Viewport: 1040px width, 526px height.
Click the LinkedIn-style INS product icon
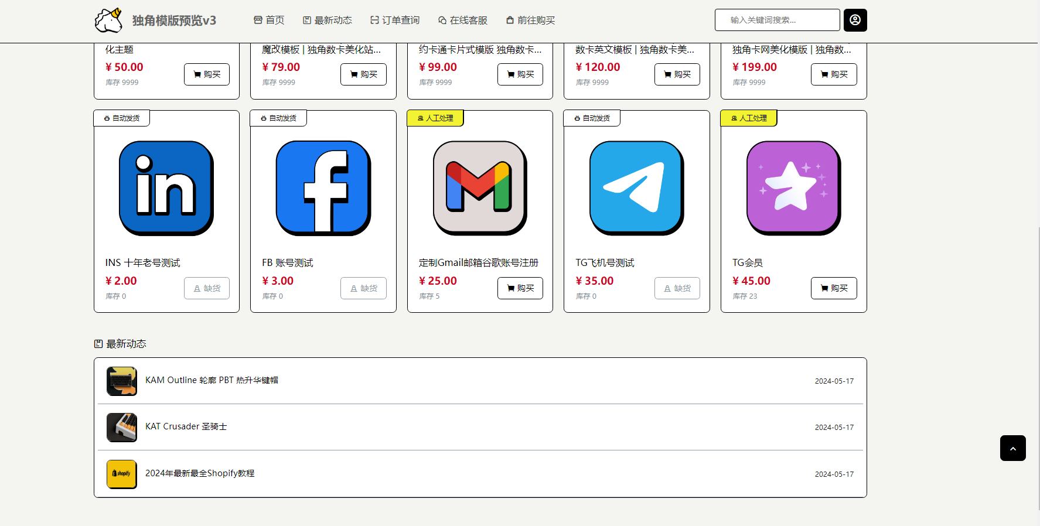point(166,188)
